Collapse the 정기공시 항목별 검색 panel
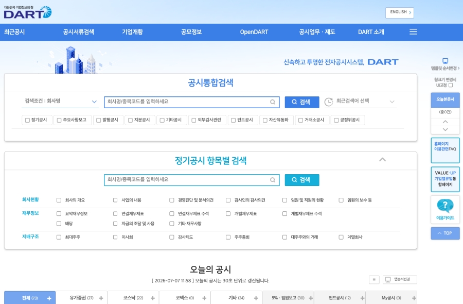463x304 pixels. 382,160
